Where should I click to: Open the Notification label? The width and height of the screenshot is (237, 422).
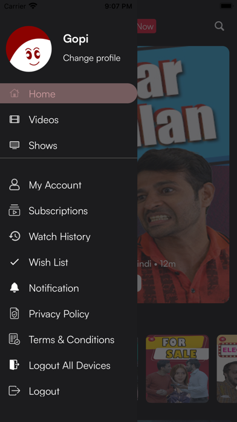pos(54,288)
